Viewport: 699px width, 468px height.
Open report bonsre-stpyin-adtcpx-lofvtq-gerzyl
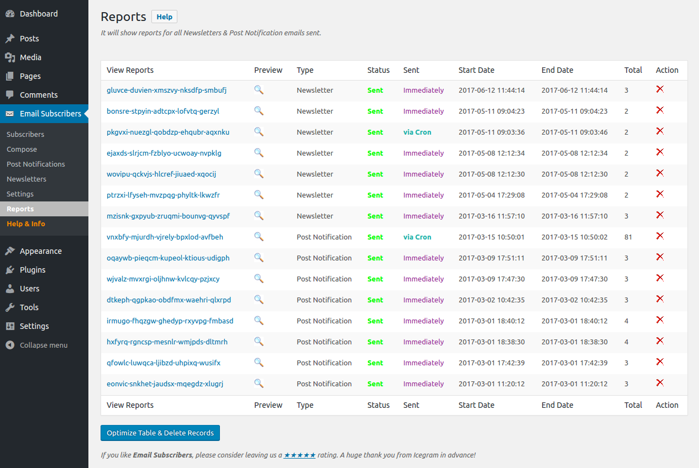click(x=163, y=111)
